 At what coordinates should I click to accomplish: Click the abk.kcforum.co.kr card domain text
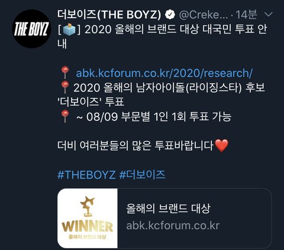[x=173, y=225]
